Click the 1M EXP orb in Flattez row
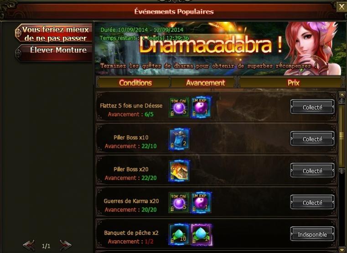The width and height of the screenshot is (347, 253). pos(201,107)
